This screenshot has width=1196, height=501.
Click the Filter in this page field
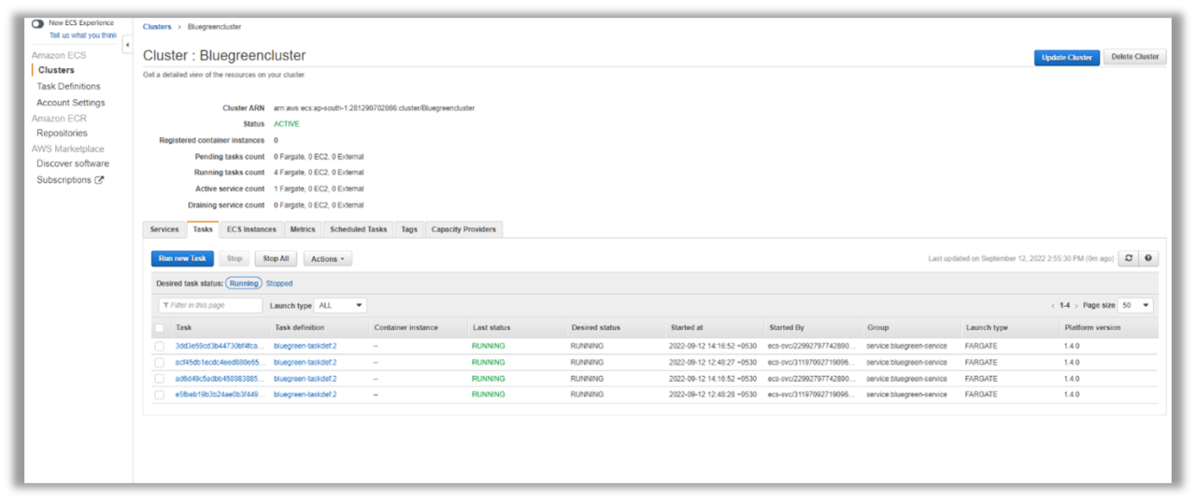[211, 305]
